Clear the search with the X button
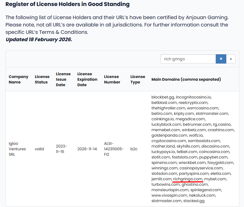This screenshot has width=244, height=207. pyautogui.click(x=221, y=59)
